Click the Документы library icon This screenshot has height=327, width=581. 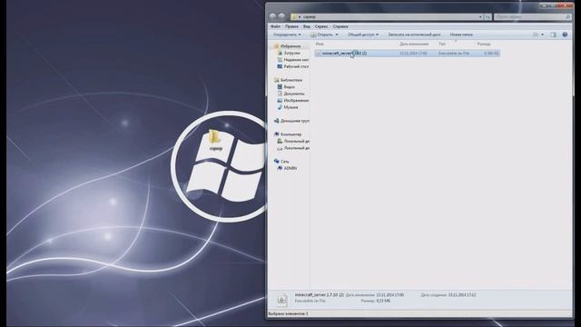281,94
